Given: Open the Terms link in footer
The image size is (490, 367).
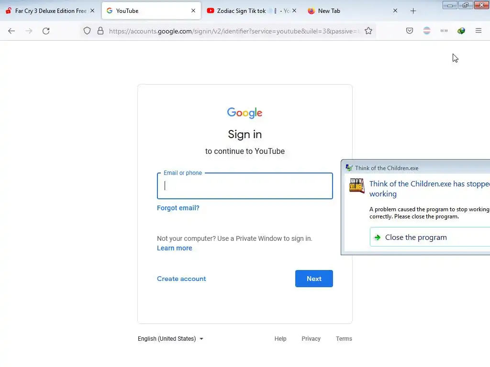Looking at the screenshot, I should [344, 339].
